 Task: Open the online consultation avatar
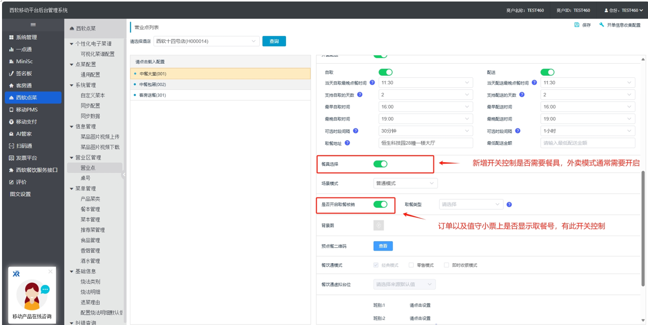31,296
